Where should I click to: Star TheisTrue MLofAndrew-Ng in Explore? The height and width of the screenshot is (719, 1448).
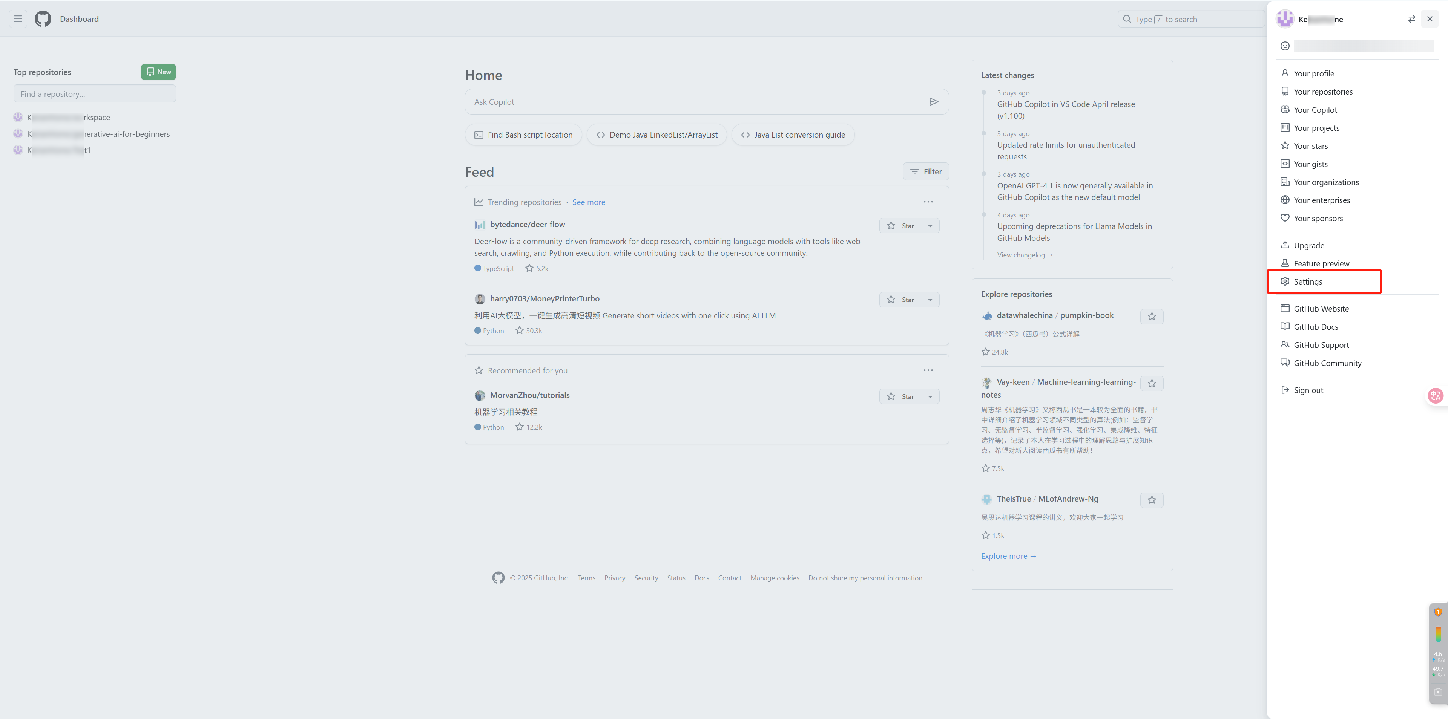[x=1151, y=500]
